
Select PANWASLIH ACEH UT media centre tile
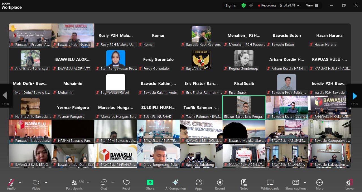[244, 156]
